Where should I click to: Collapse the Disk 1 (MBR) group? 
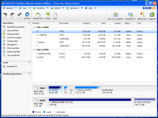coord(155,27)
